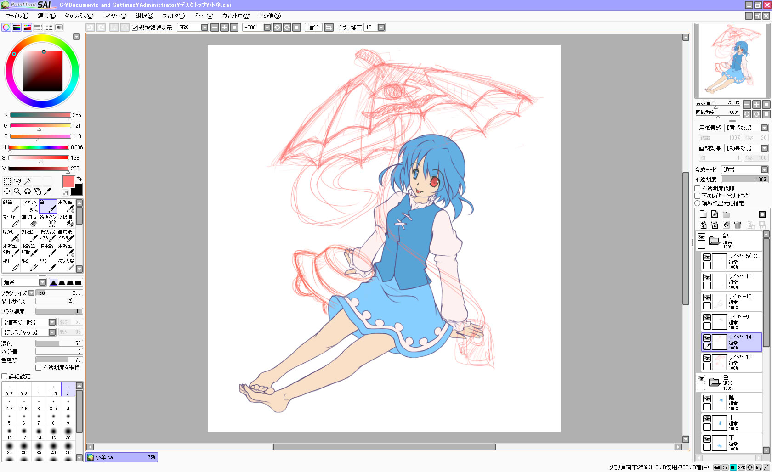Select brush size preset 3.5

[x=53, y=404]
